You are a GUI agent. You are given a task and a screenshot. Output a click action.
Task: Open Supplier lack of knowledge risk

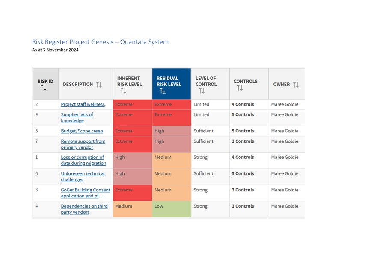pos(77,117)
